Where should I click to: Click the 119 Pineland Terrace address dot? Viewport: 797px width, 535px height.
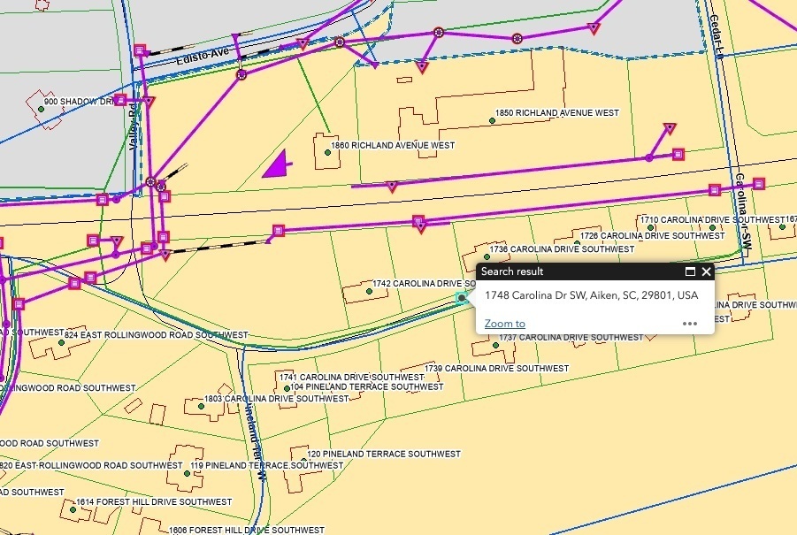point(187,472)
